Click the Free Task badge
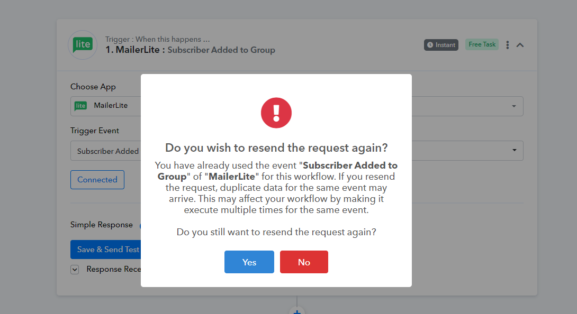The width and height of the screenshot is (577, 314). click(482, 44)
